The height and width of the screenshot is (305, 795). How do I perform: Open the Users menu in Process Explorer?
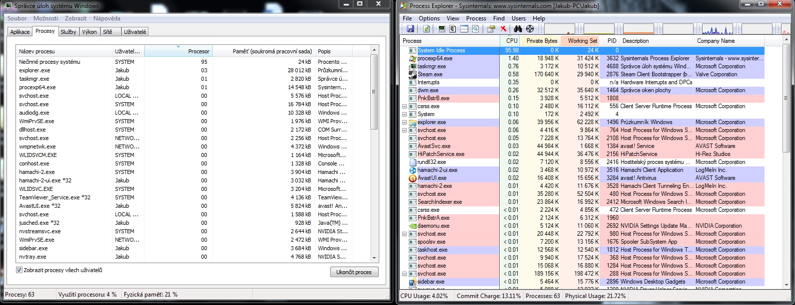pyautogui.click(x=519, y=18)
